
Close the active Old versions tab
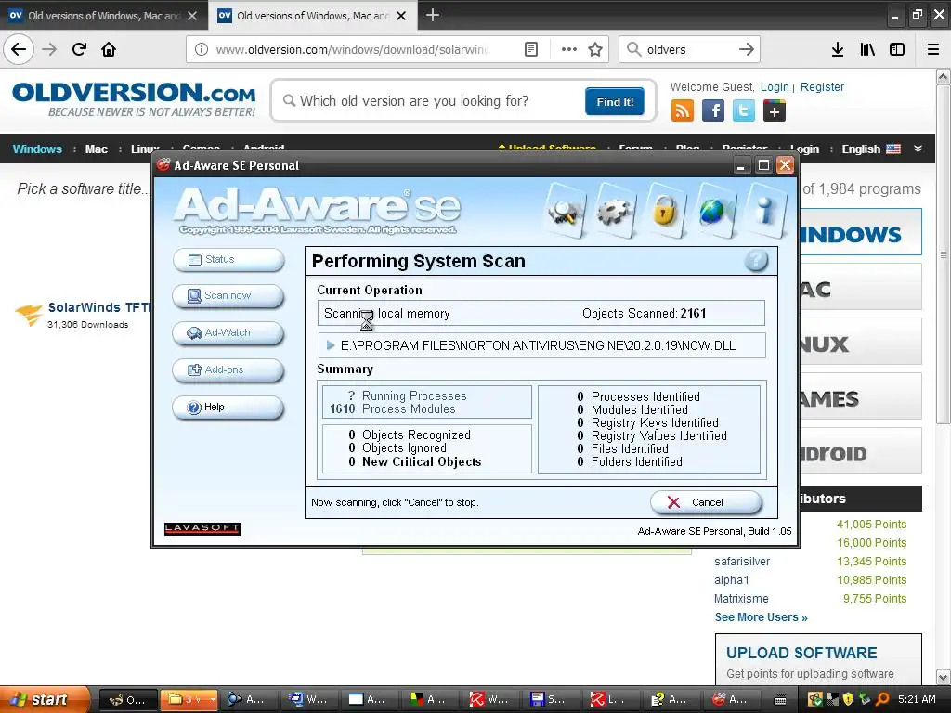(401, 16)
